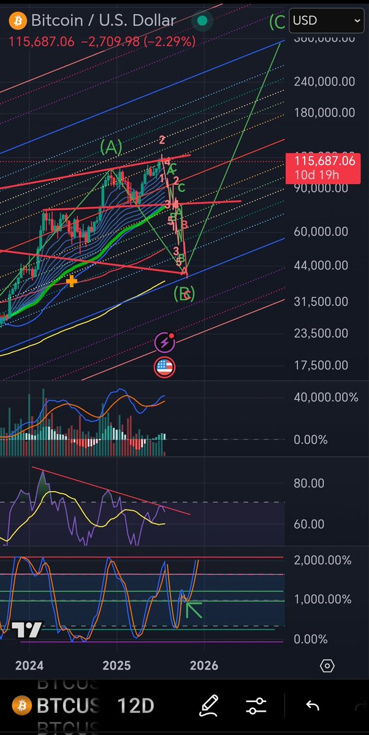Click the 44,000.00 price axis label
This screenshot has height=735, width=369.
(321, 265)
